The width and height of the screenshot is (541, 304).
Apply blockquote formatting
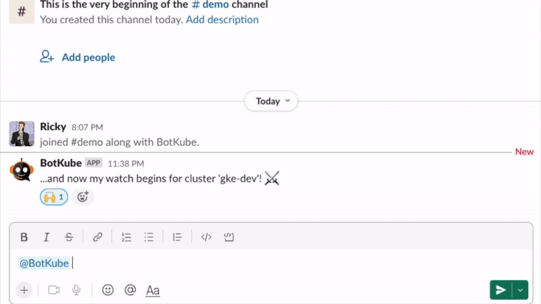tap(178, 237)
